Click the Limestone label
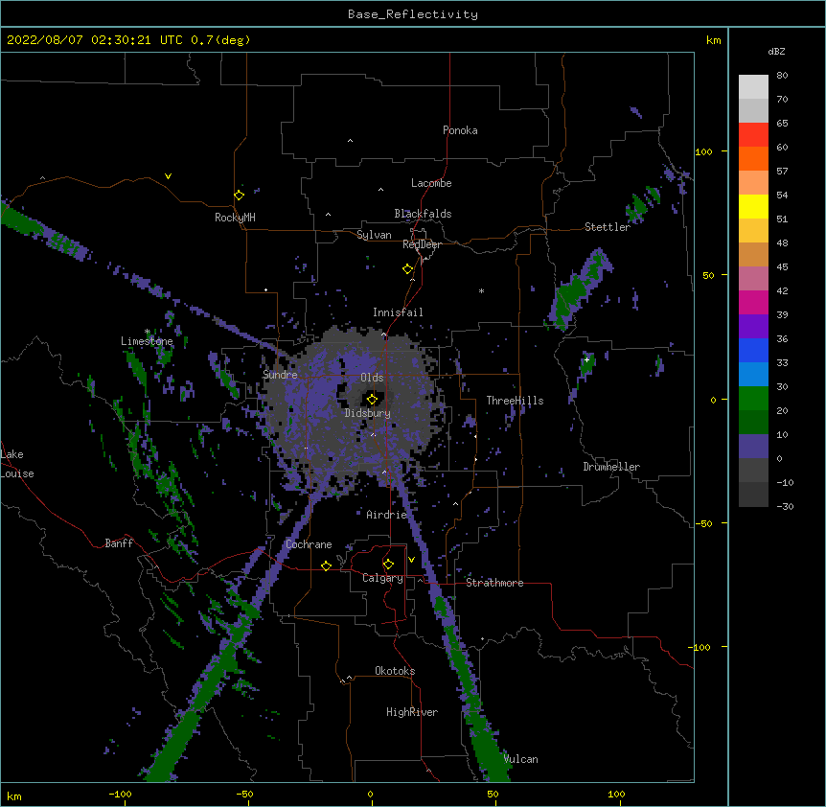 (x=147, y=341)
